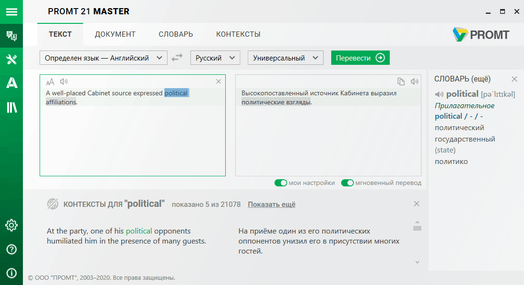This screenshot has height=285, width=524.
Task: Listen to the source text
Action: tap(64, 81)
